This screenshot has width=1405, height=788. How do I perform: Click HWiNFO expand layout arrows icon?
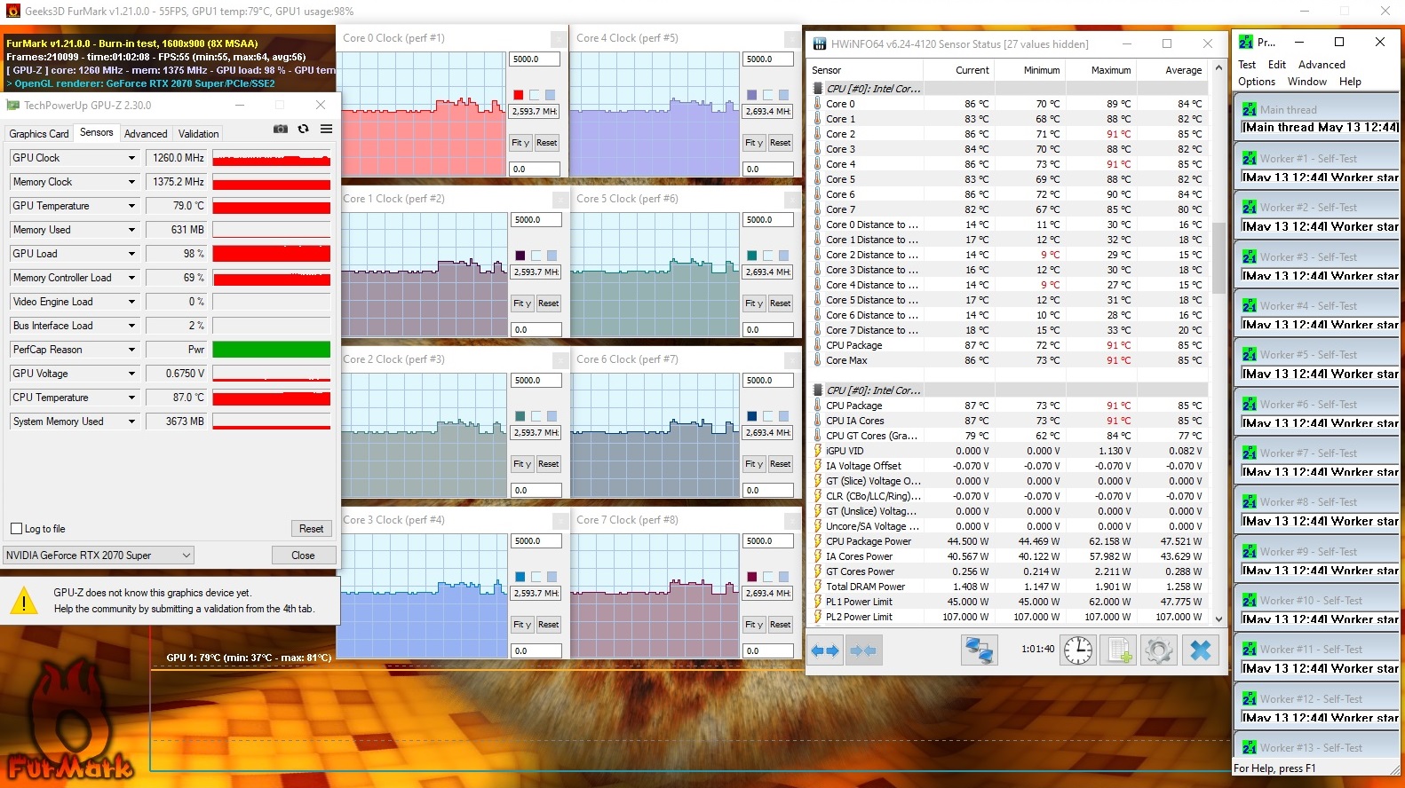pos(825,650)
